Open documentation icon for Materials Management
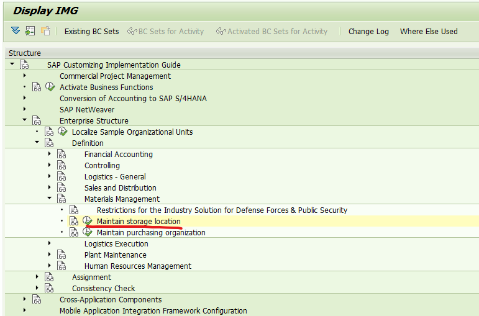 point(62,199)
